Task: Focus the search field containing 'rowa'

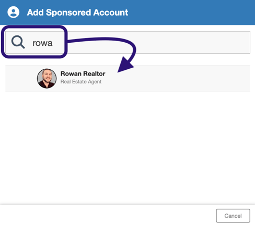Action: [x=128, y=42]
